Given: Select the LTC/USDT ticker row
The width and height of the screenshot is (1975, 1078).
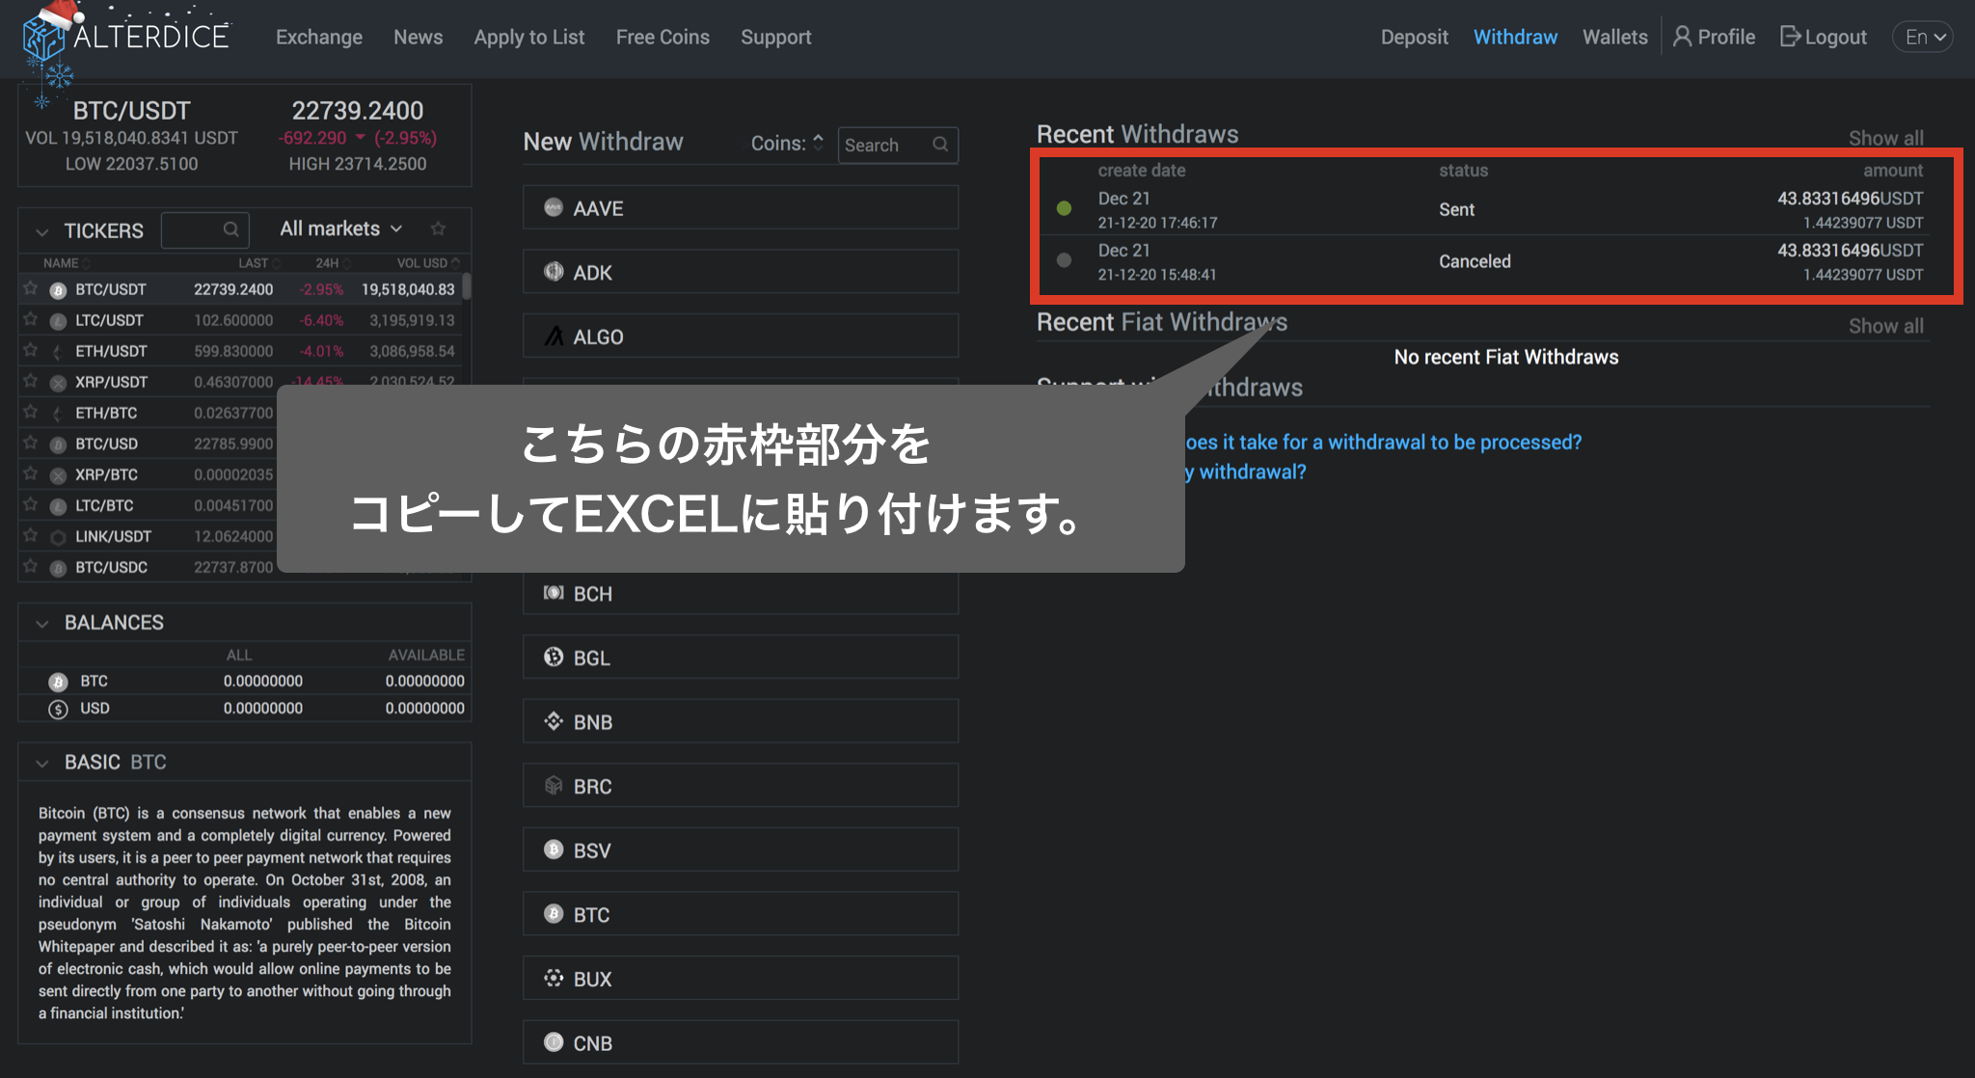Looking at the screenshot, I should 240,320.
